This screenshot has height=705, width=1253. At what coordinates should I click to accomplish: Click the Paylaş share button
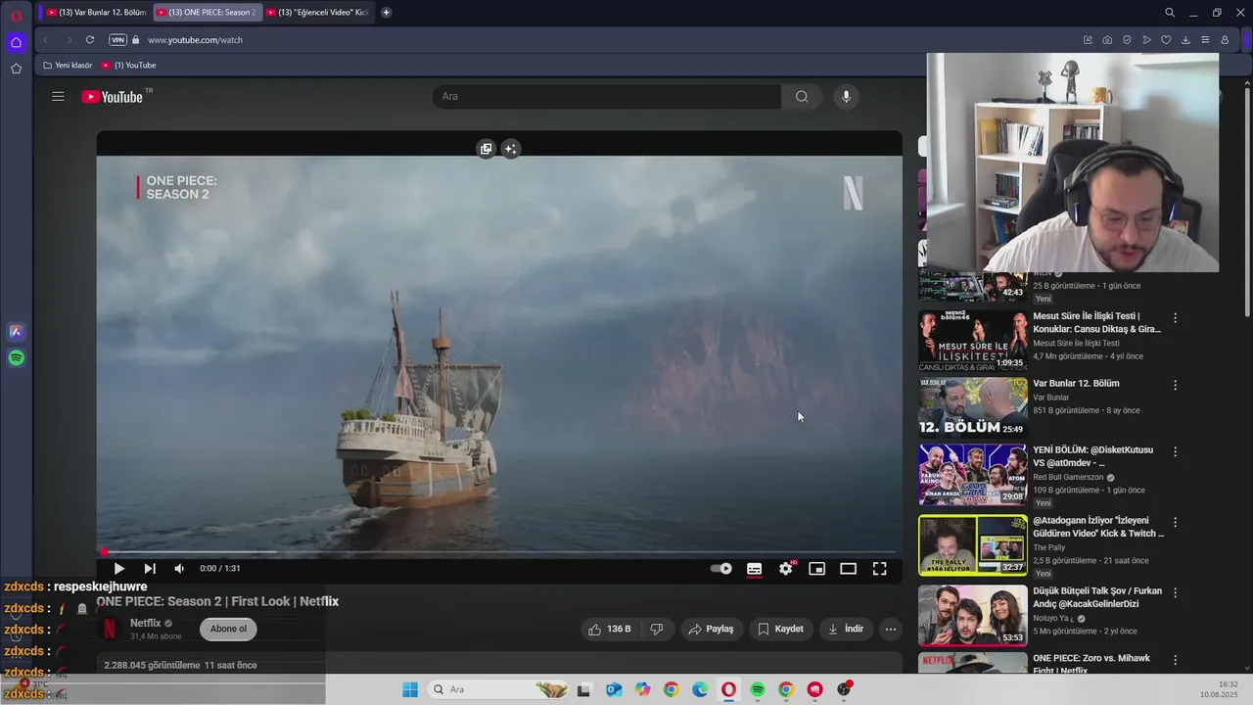tap(711, 629)
